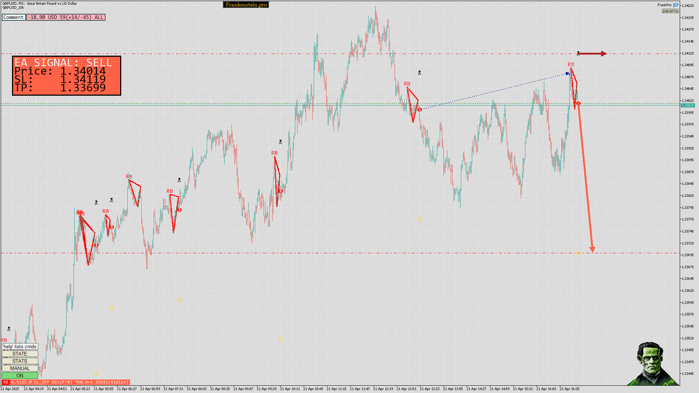Toggle the ALL filter in profit bar
This screenshot has width=699, height=393.
(99, 17)
